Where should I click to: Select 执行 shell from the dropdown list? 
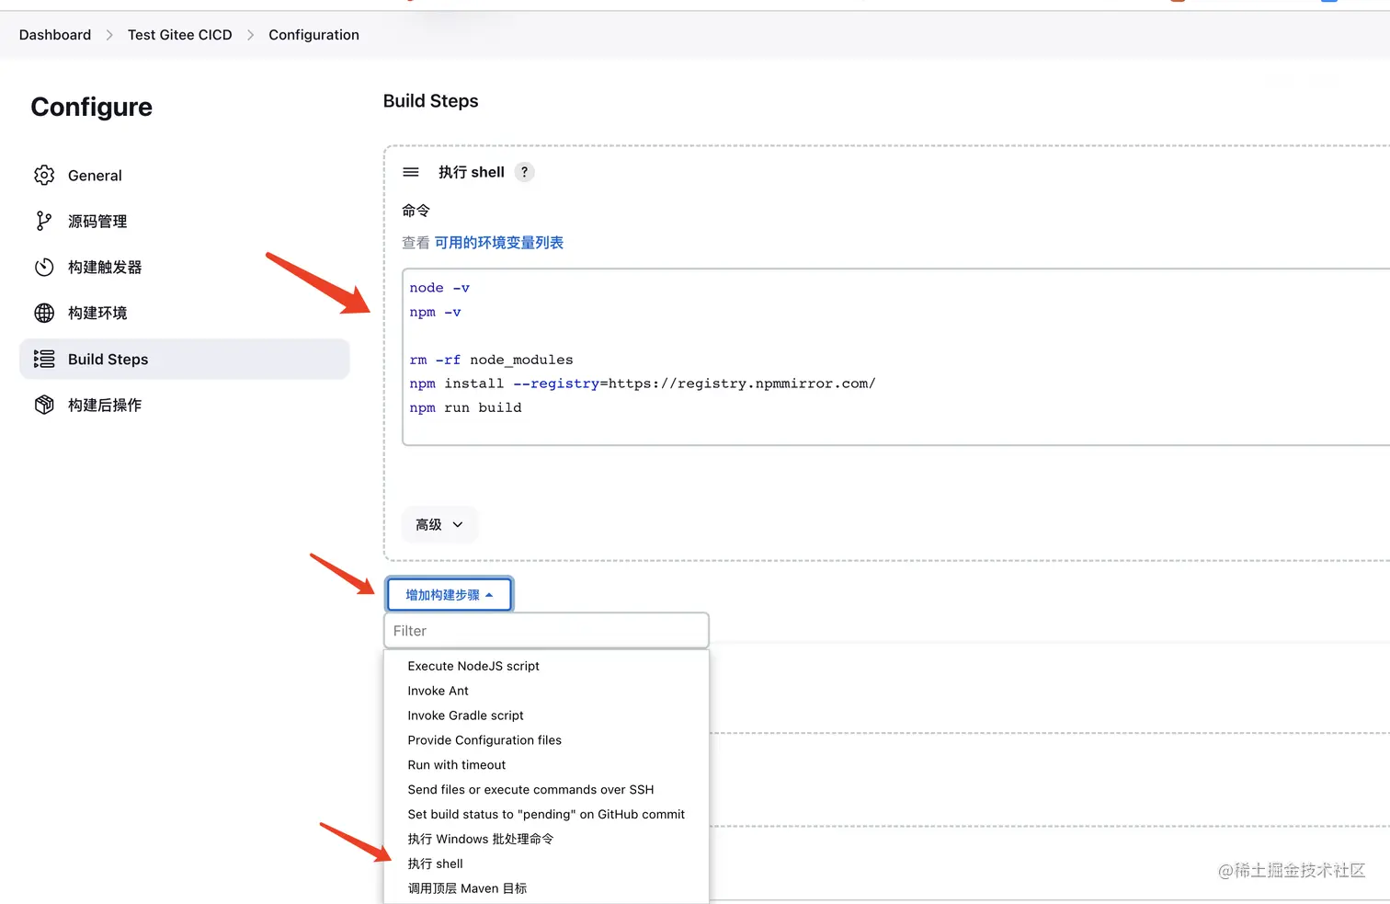coord(436,864)
